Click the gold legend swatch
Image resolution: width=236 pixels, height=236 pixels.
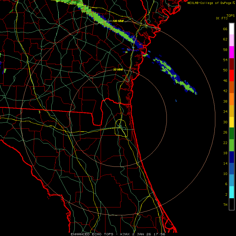(232, 111)
